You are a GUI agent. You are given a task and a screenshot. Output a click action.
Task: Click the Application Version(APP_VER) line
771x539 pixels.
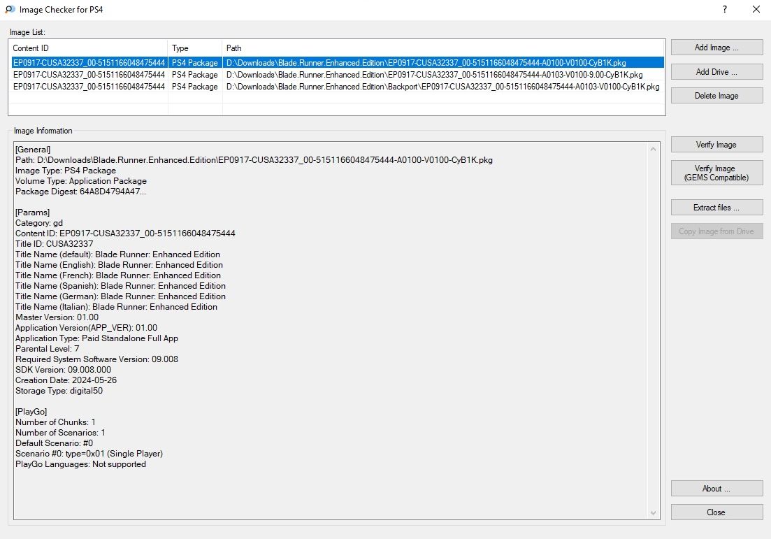87,328
